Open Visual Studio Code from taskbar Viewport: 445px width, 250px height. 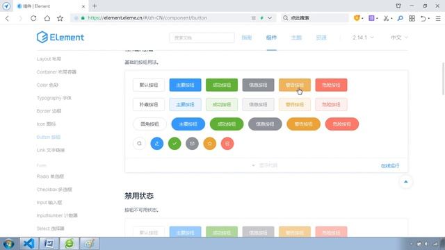click(29, 244)
